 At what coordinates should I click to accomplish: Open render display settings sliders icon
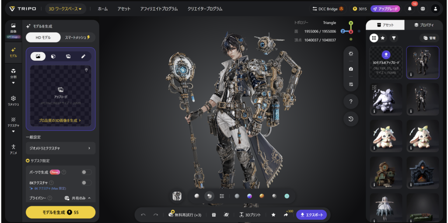[222, 196]
